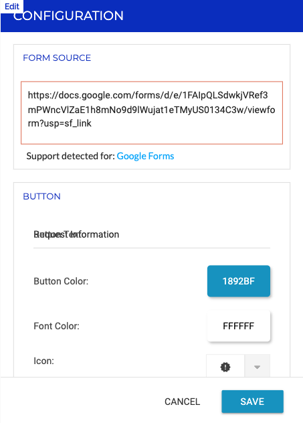This screenshot has width=303, height=423.
Task: Click the Icon label
Action: [x=43, y=361]
